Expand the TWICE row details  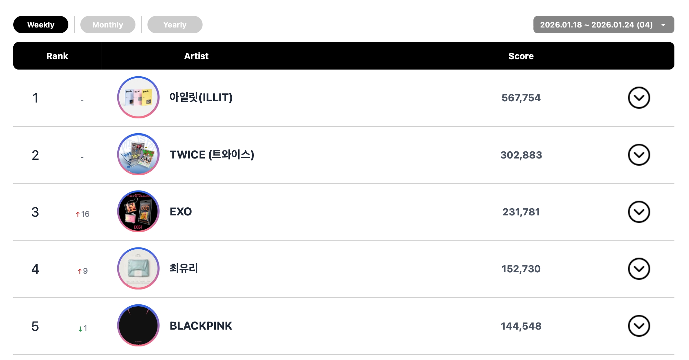[x=639, y=155]
